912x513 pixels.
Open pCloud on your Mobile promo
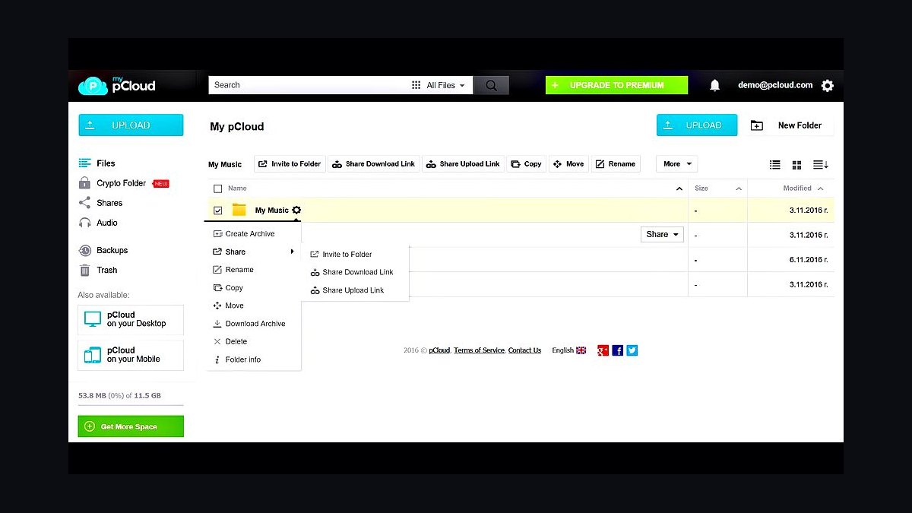point(131,355)
